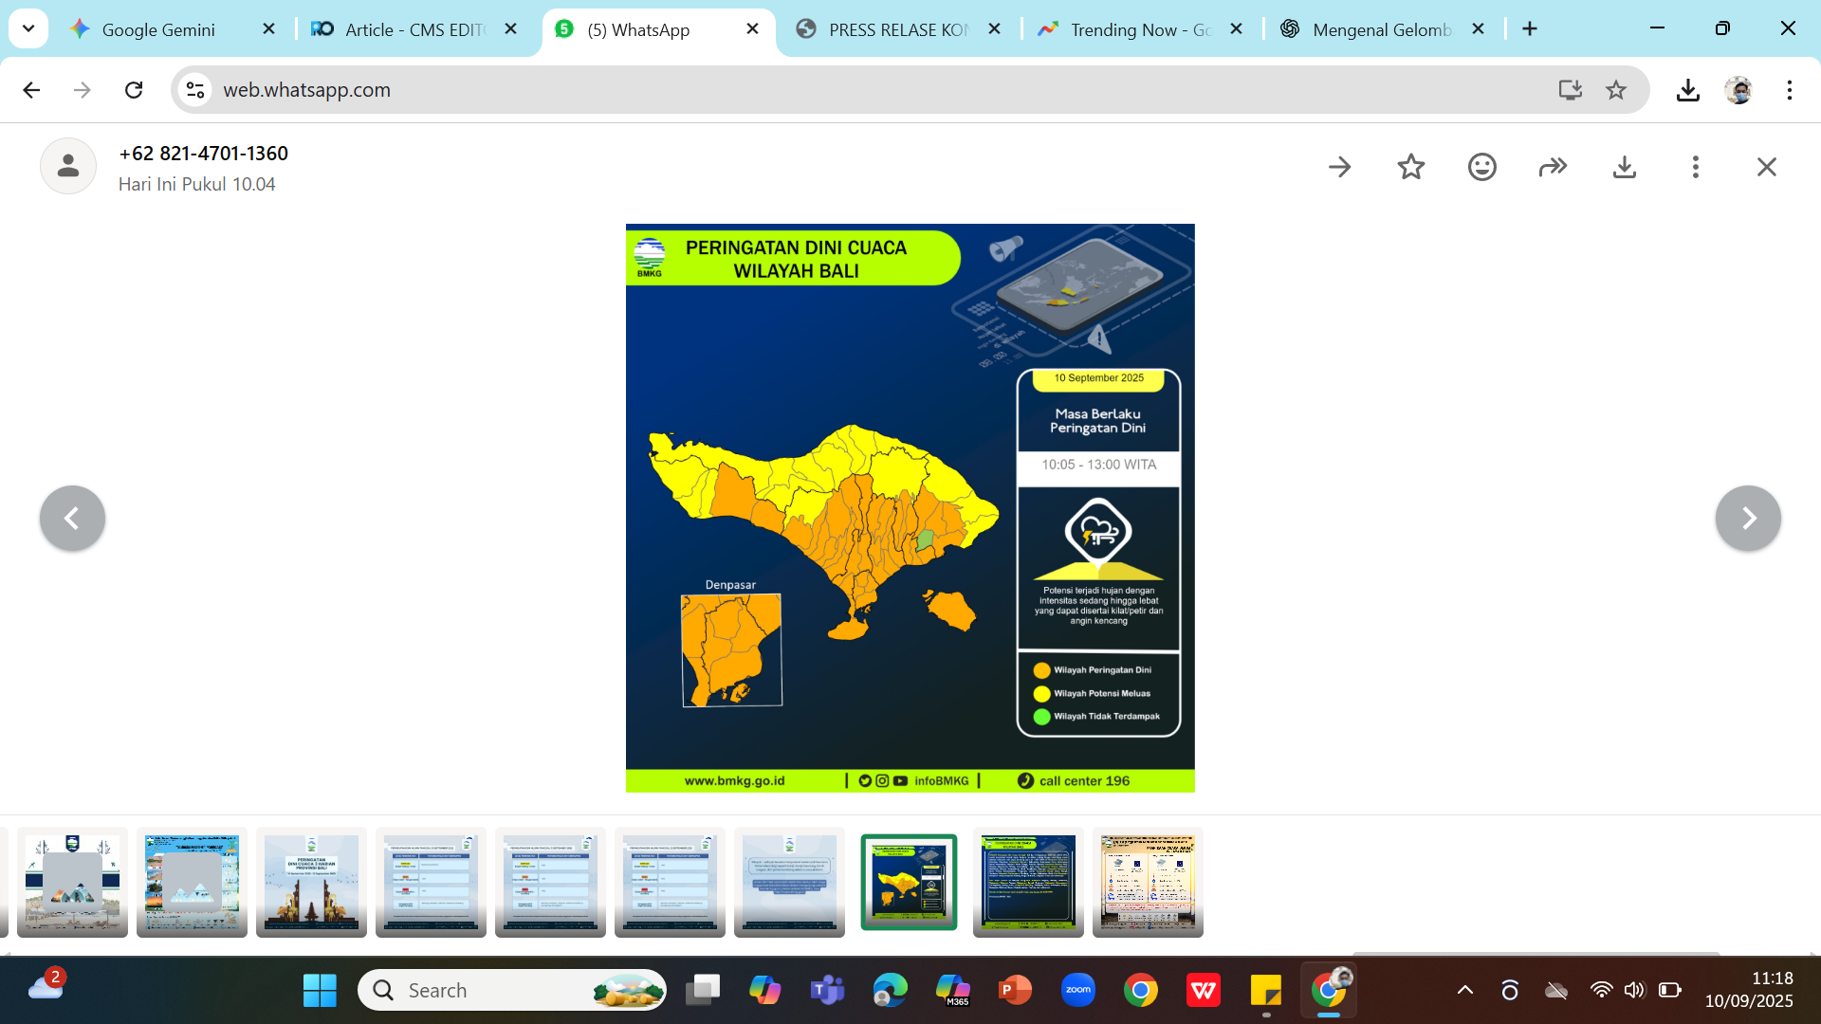The width and height of the screenshot is (1821, 1024).
Task: Close the Trending Now tab
Action: pos(1237,29)
